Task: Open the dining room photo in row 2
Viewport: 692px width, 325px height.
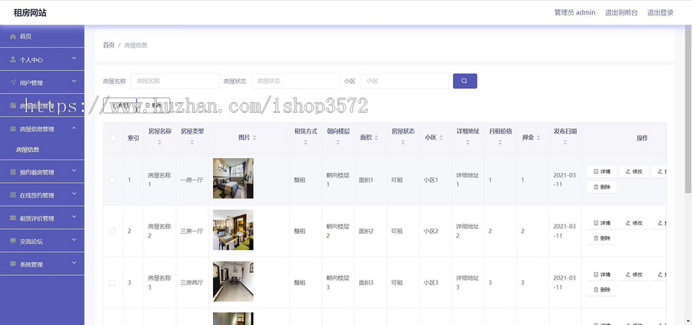Action: (233, 230)
